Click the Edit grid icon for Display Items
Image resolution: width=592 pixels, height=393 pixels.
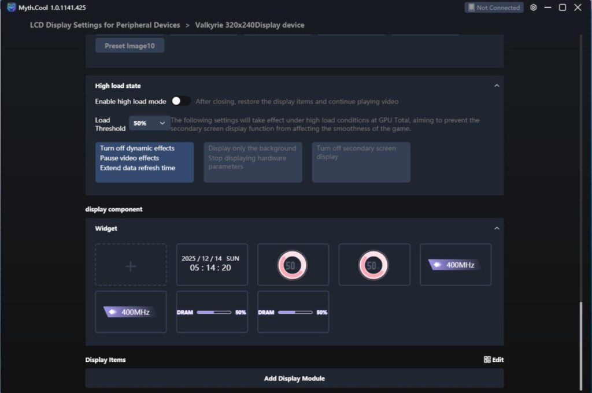tap(487, 359)
